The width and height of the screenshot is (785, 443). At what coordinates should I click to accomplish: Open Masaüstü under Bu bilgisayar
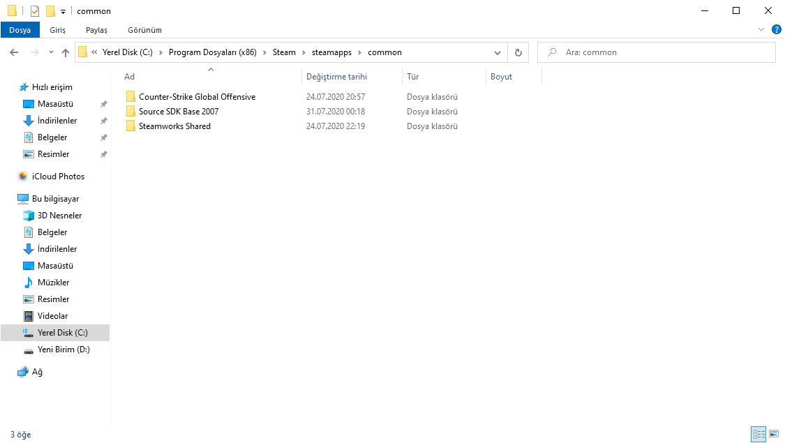55,266
